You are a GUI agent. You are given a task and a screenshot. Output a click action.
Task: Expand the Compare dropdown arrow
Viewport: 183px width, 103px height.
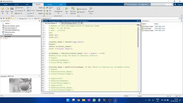point(24,11)
